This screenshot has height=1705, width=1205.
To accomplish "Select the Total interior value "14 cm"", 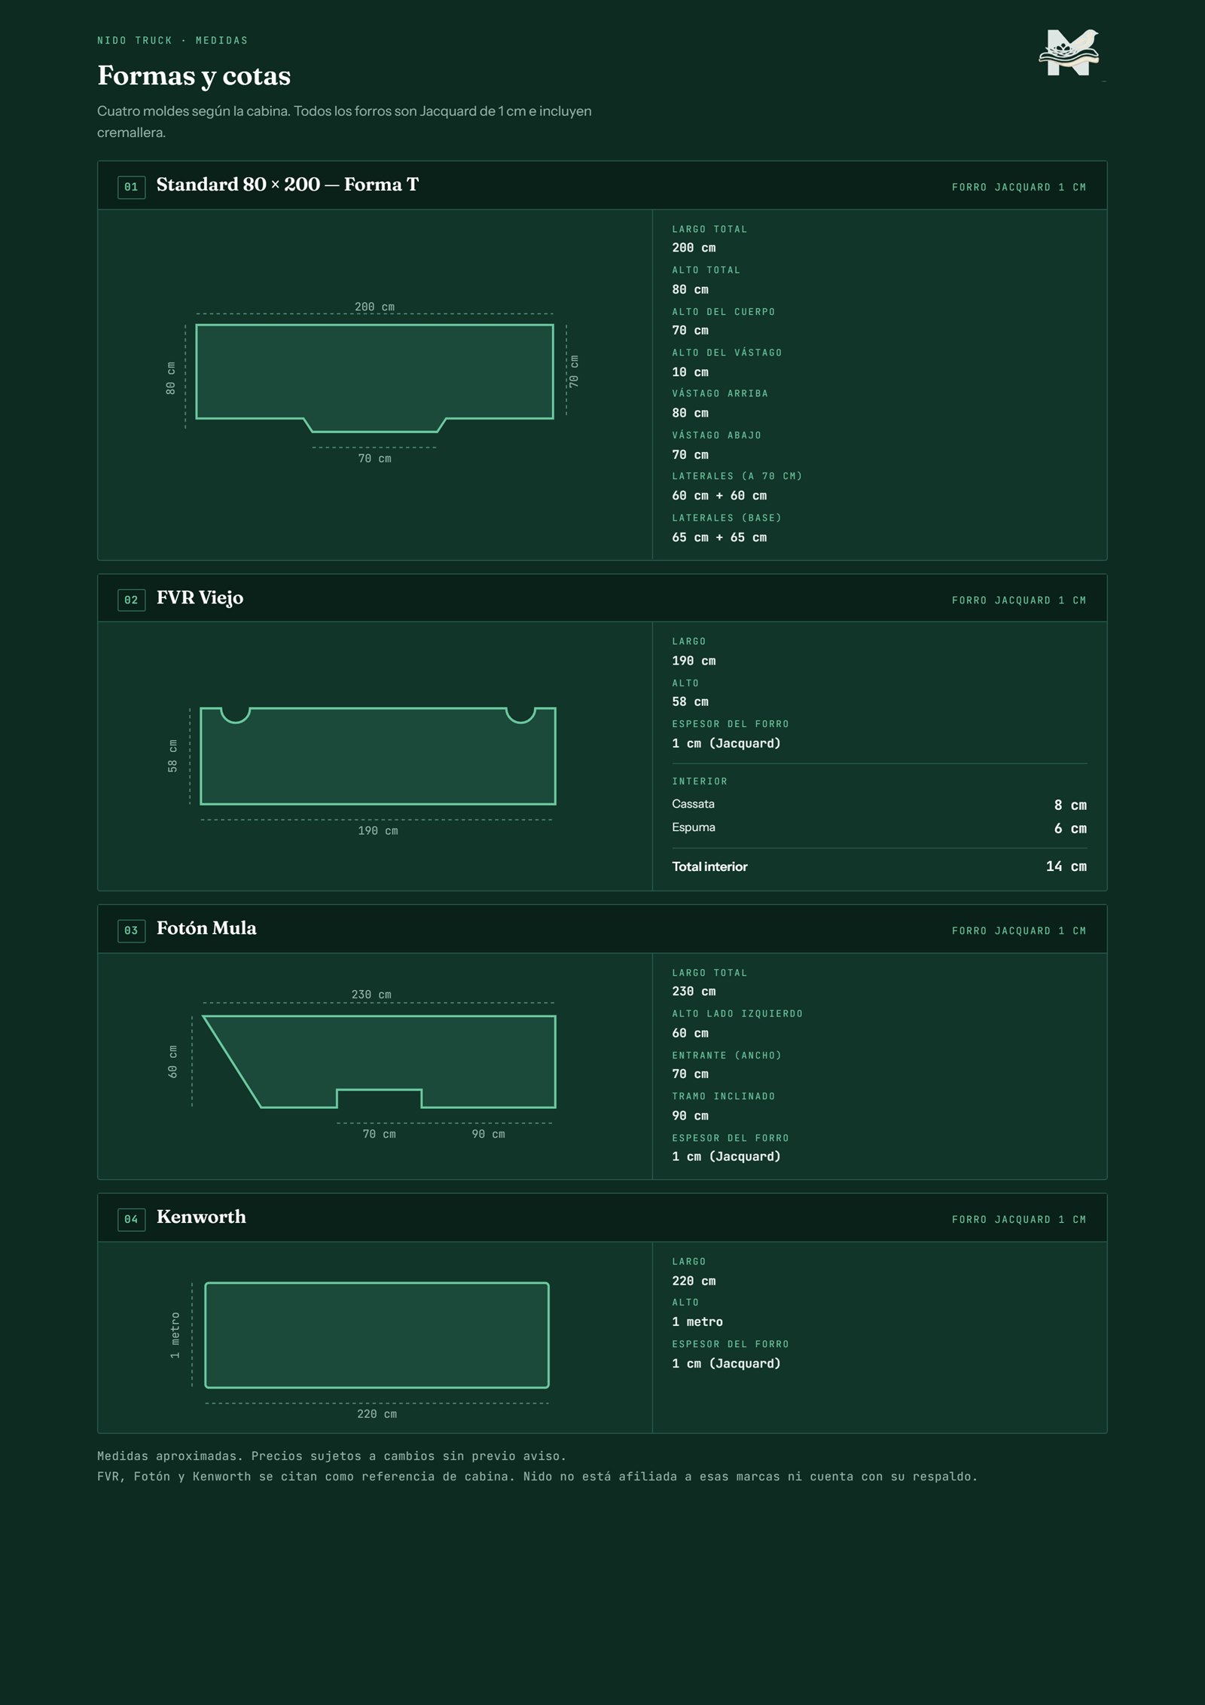I will pos(1066,866).
